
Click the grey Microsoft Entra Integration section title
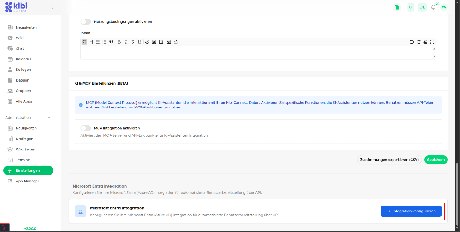(100, 186)
